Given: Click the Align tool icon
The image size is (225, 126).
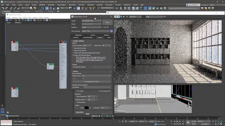Looking at the screenshot, I should pos(121,8).
